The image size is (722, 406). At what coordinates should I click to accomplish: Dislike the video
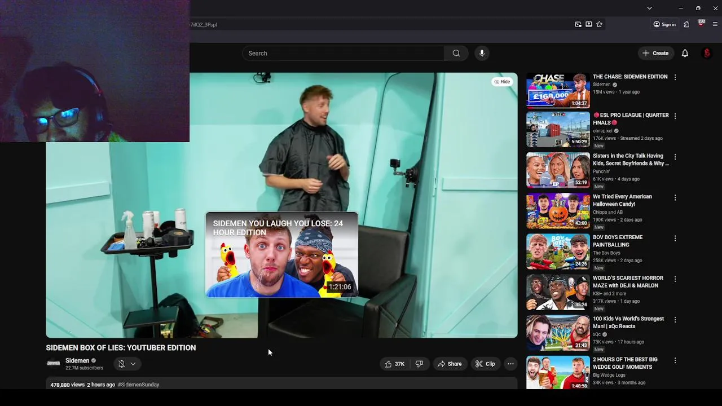[x=419, y=364]
